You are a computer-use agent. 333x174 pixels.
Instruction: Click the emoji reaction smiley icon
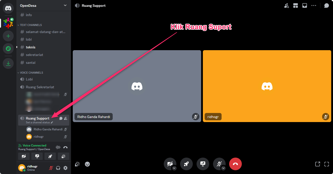pyautogui.click(x=87, y=164)
